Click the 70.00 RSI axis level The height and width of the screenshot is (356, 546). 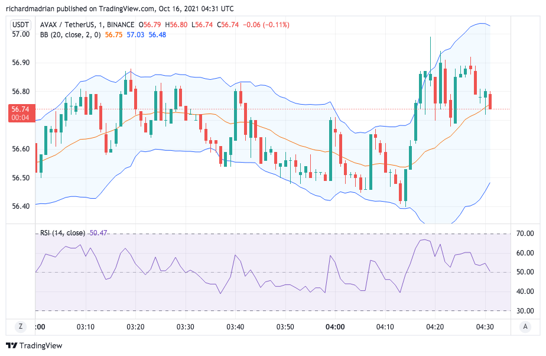tap(525, 234)
